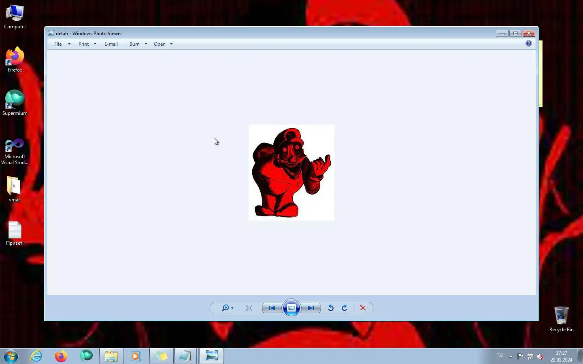Rotate the image clockwise
583x364 pixels.
pos(345,308)
